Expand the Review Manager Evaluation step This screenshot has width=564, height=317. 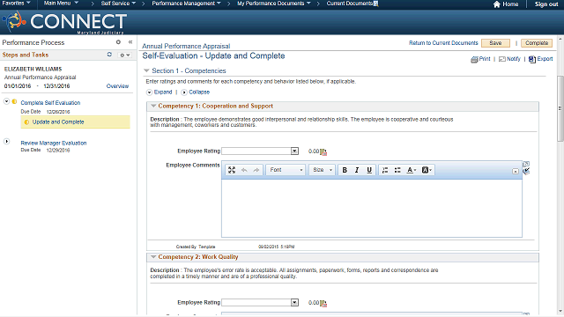(x=6, y=142)
